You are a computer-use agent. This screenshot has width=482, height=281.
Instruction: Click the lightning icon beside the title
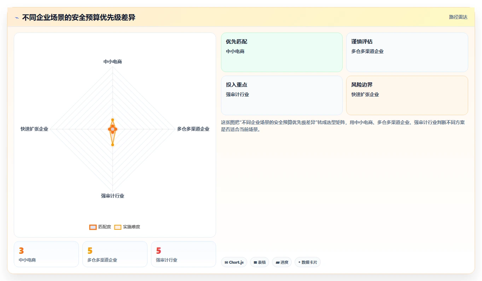[17, 18]
